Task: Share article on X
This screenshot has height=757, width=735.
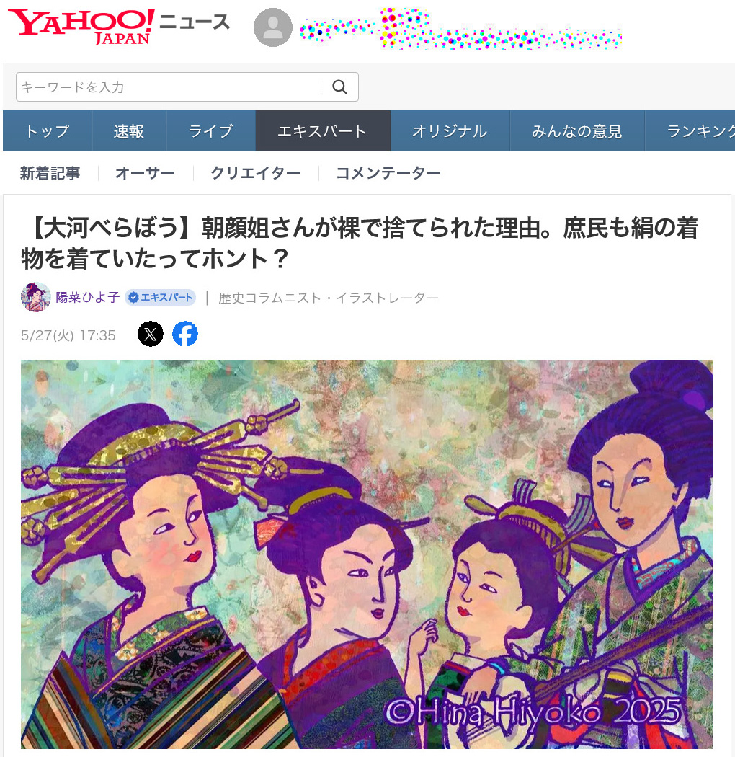Action: [151, 334]
